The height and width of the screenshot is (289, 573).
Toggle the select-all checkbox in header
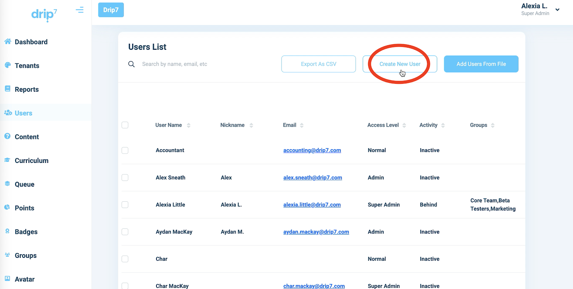point(125,125)
